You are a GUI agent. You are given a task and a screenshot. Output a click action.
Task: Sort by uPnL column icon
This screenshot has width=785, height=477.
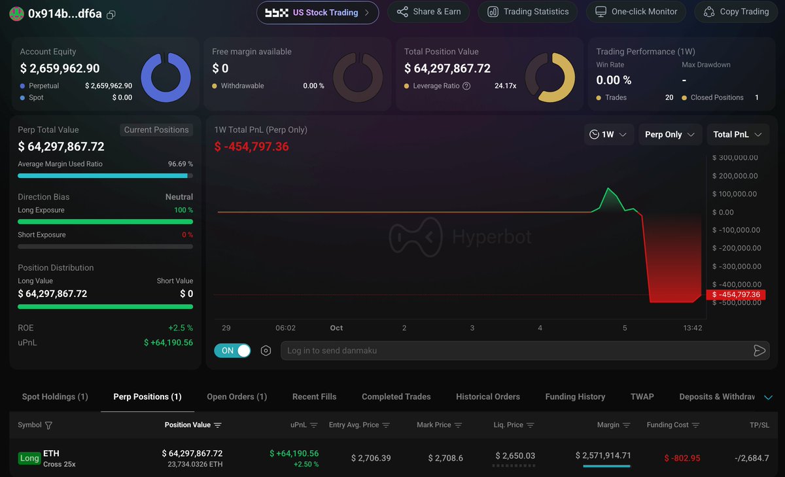click(x=314, y=425)
